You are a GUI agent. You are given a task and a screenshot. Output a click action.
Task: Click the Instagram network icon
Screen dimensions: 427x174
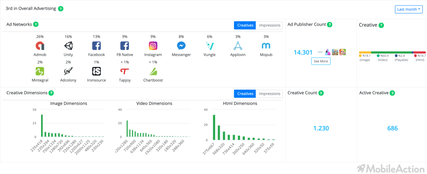point(153,46)
